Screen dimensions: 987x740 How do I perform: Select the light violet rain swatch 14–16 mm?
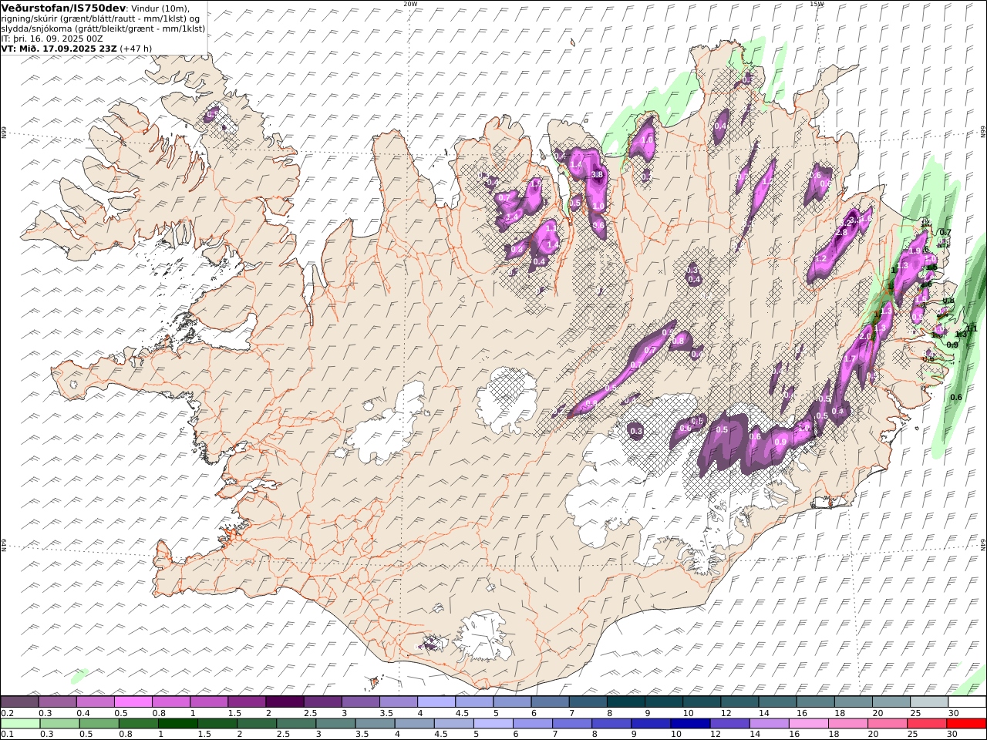click(770, 724)
